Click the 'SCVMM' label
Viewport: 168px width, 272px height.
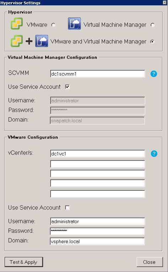click(19, 73)
